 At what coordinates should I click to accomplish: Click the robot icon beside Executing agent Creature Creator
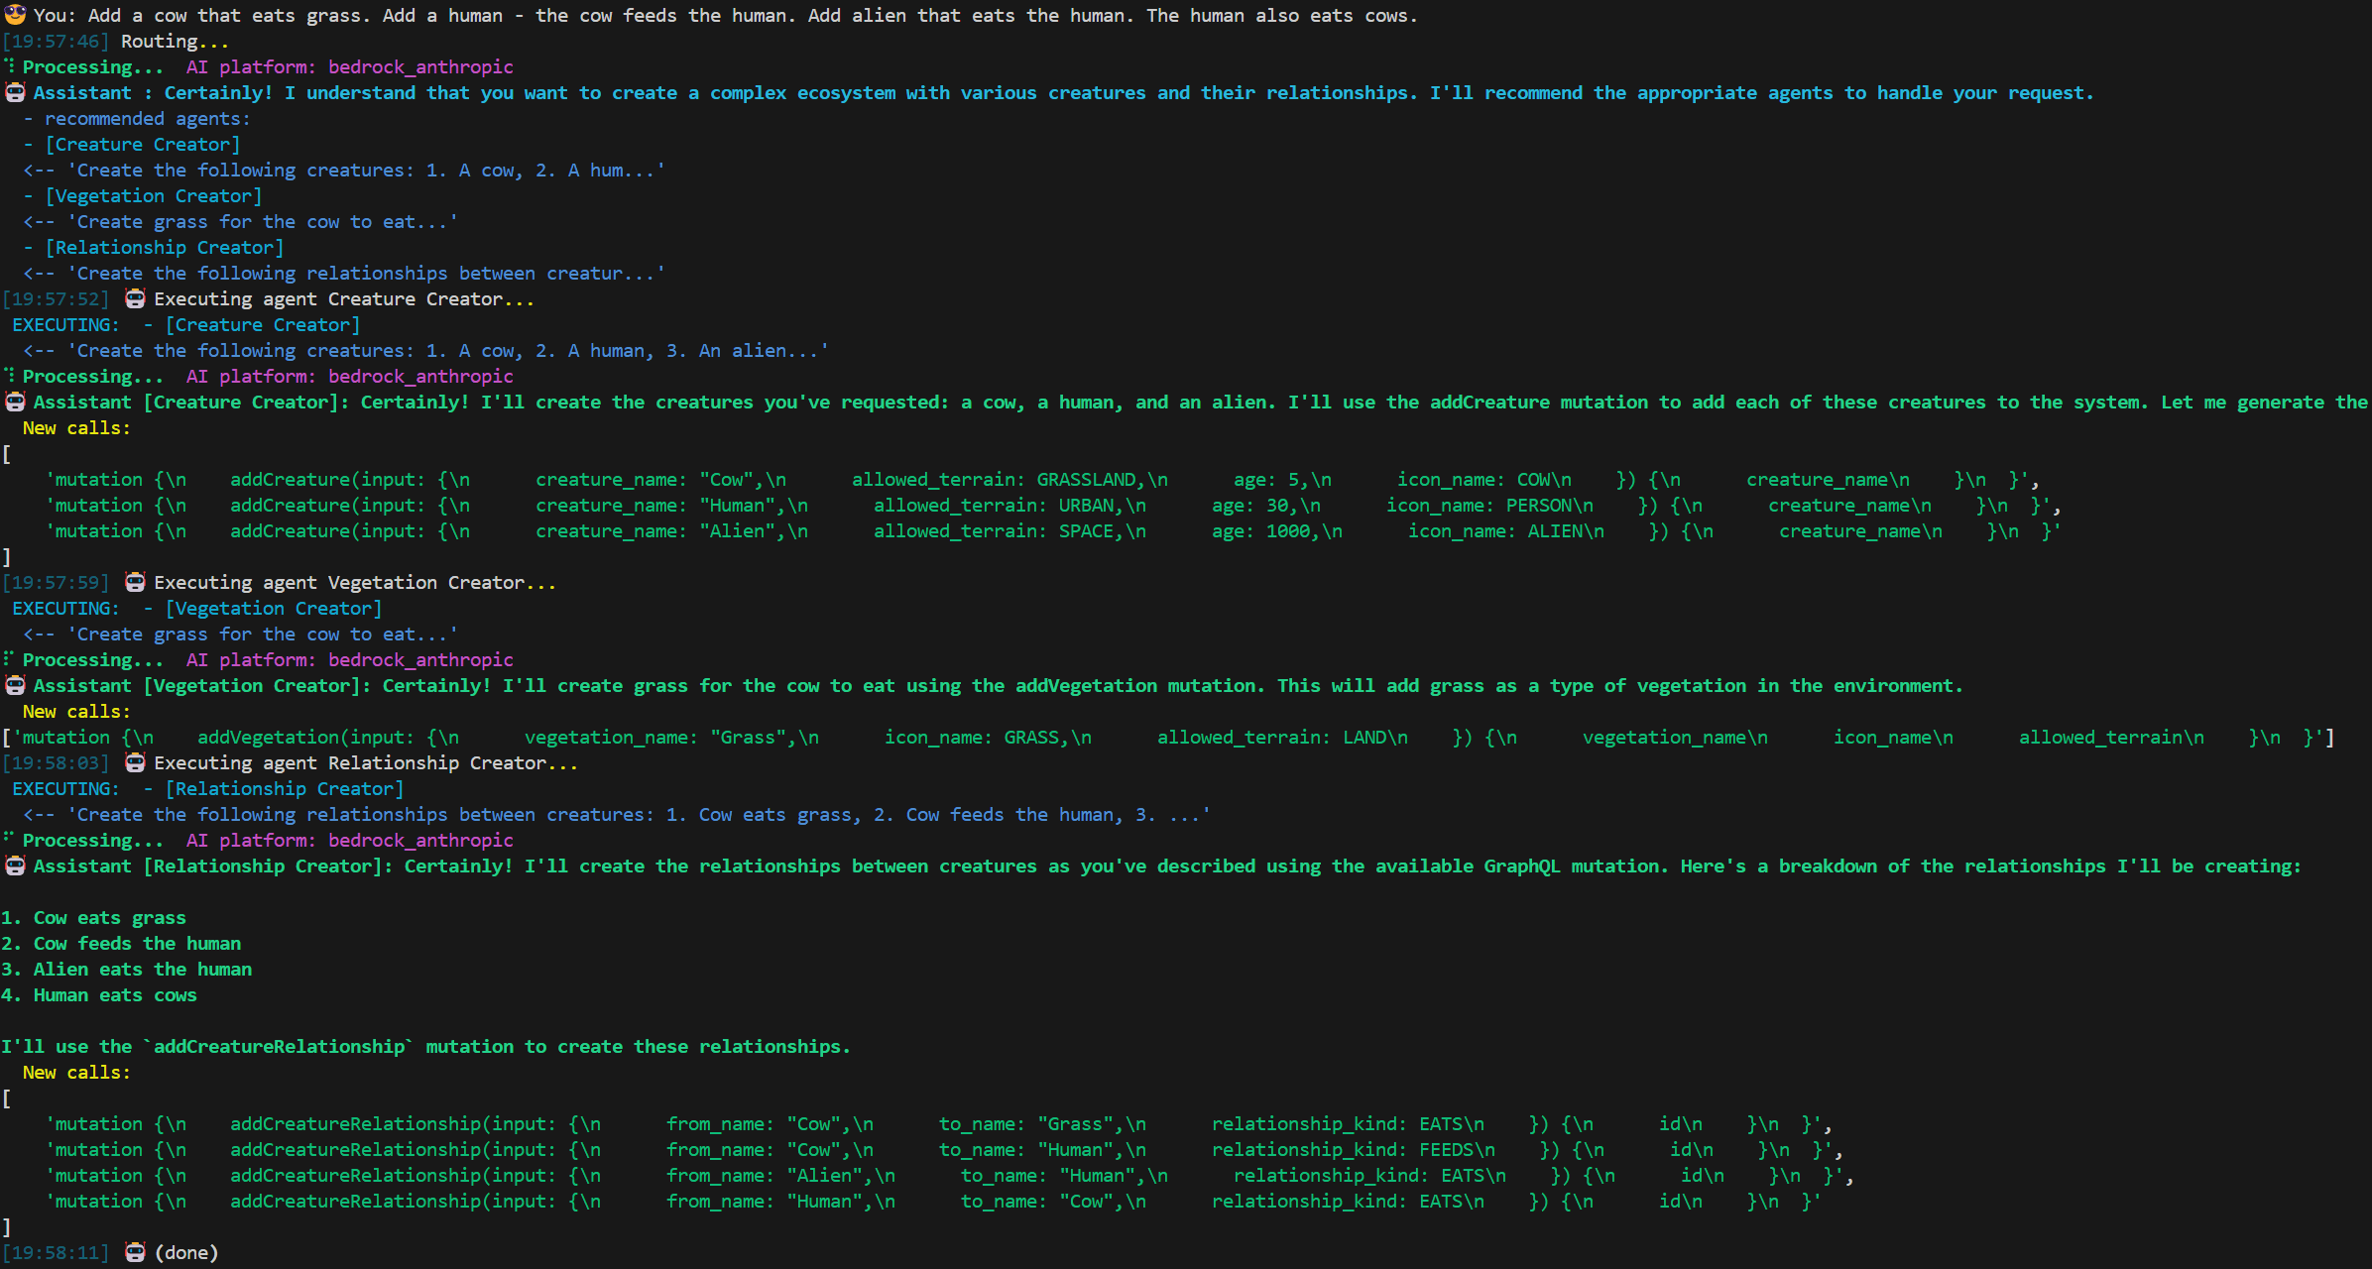tap(135, 298)
